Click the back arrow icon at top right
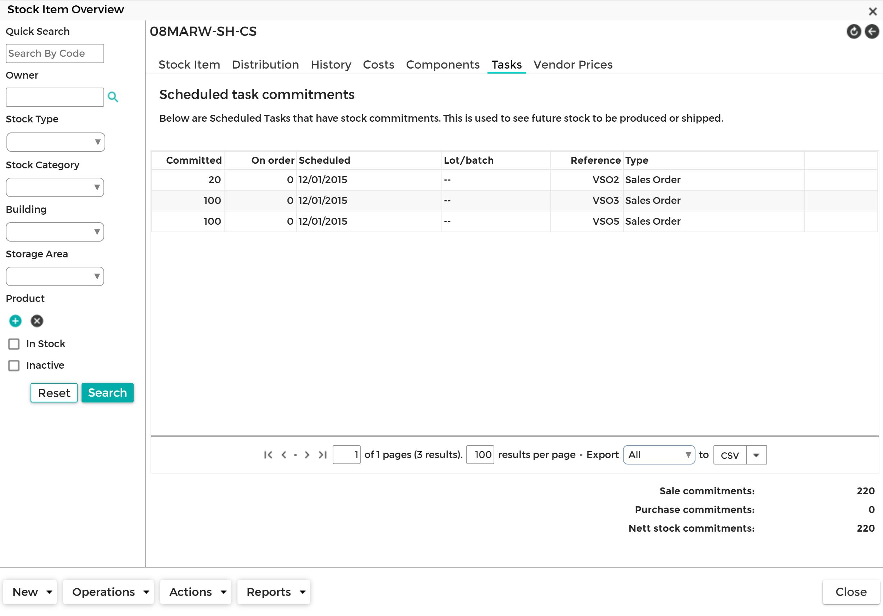The width and height of the screenshot is (883, 616). point(872,32)
